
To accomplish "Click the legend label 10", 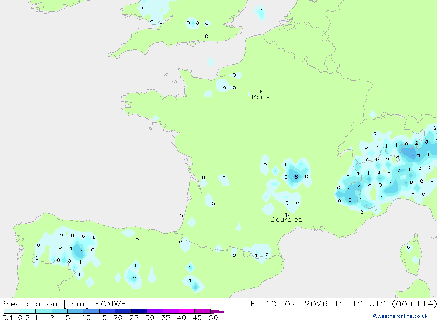I will pos(86,317).
